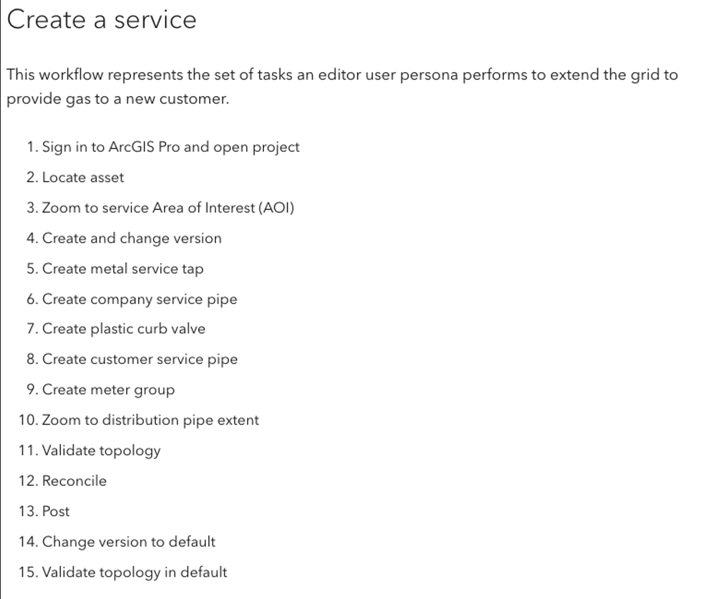
Task: Click step 11 'Validate topology'
Action: 101,451
